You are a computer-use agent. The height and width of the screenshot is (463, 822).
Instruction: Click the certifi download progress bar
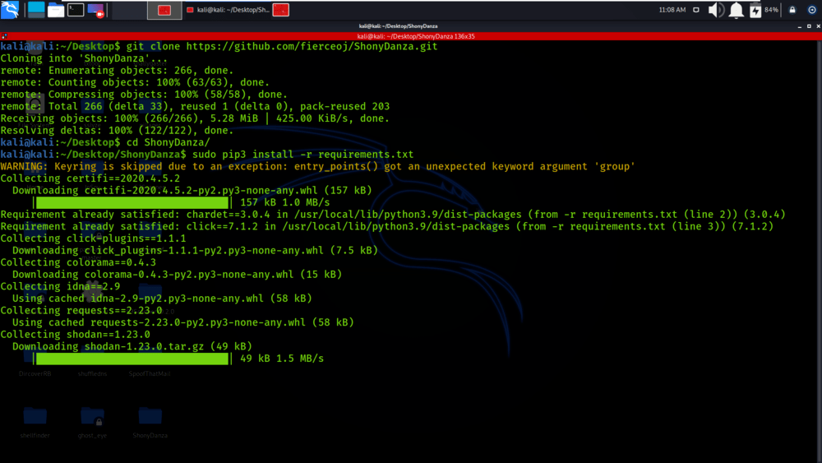pyautogui.click(x=132, y=202)
